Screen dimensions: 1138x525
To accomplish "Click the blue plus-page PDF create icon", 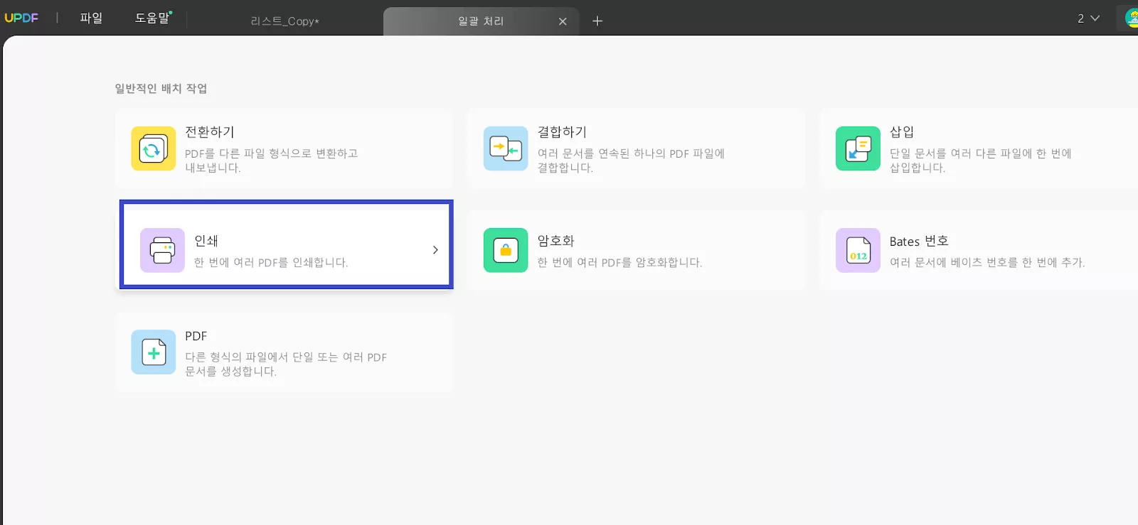I will pyautogui.click(x=153, y=352).
